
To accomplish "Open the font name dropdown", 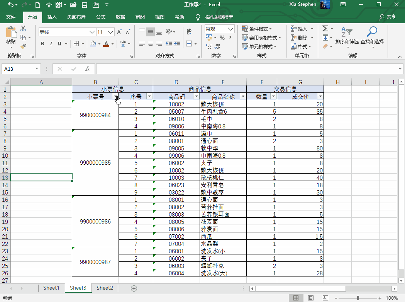I will pyautogui.click(x=92, y=32).
